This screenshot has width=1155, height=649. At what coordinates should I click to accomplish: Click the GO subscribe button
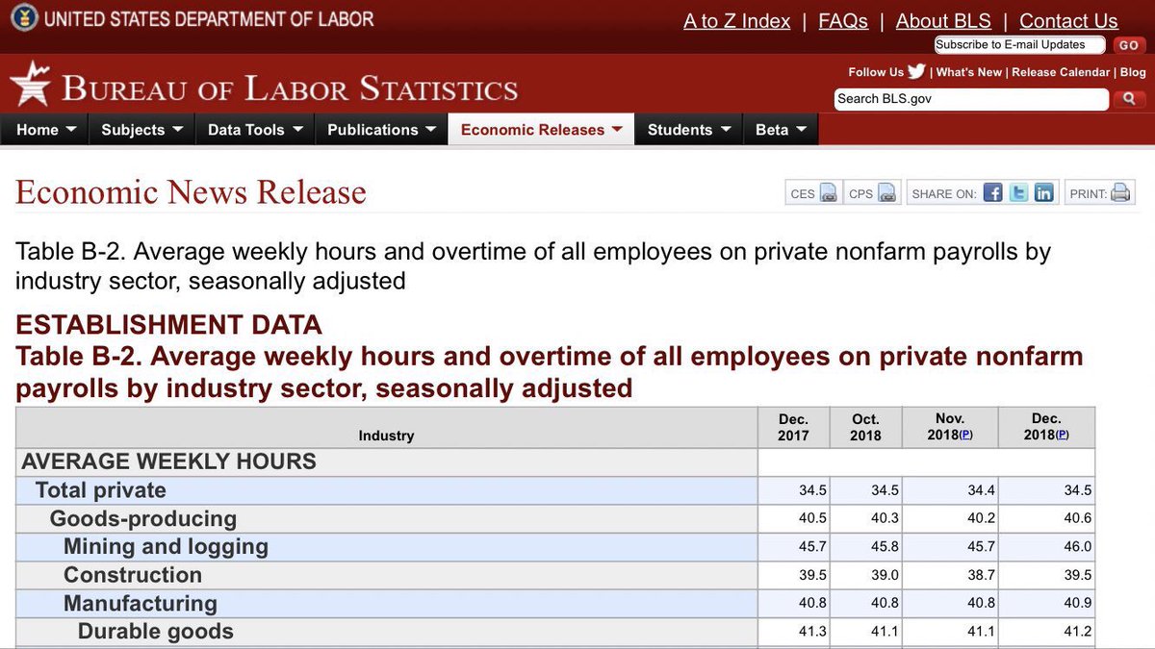pyautogui.click(x=1129, y=45)
